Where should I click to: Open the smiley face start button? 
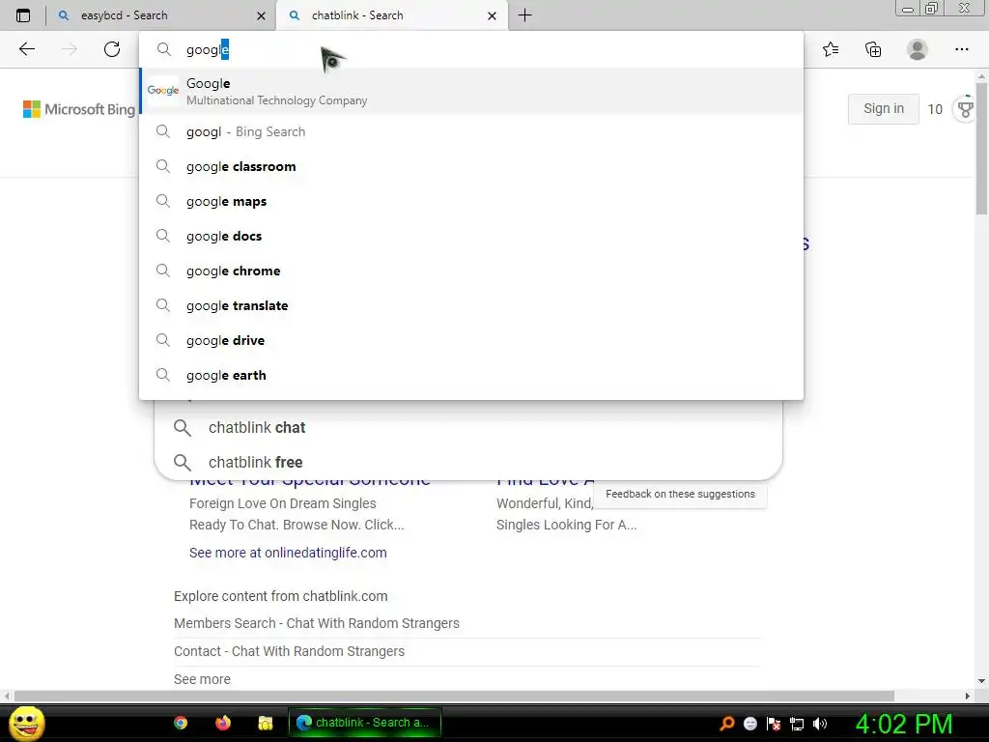click(x=27, y=723)
